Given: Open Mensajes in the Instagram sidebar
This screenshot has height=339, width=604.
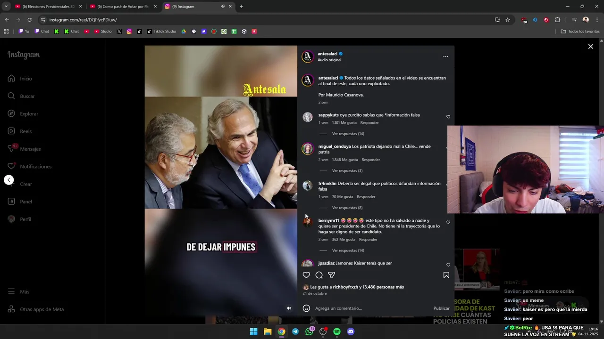Looking at the screenshot, I should click(24, 149).
